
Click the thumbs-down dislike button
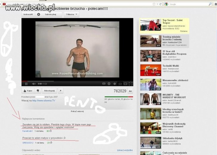tap(38, 91)
